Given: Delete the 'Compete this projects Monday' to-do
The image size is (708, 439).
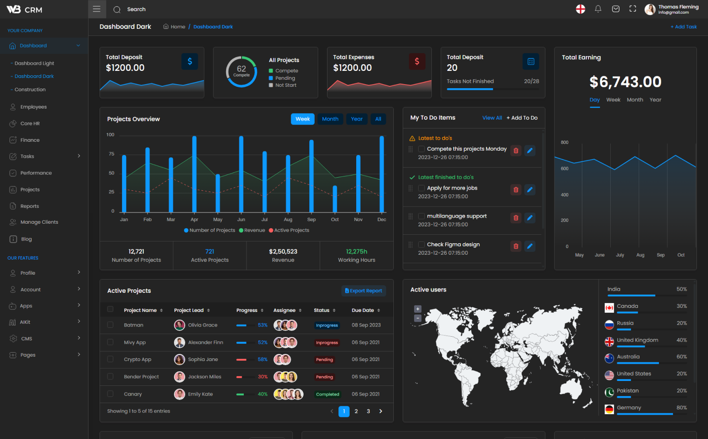Looking at the screenshot, I should [x=516, y=151].
